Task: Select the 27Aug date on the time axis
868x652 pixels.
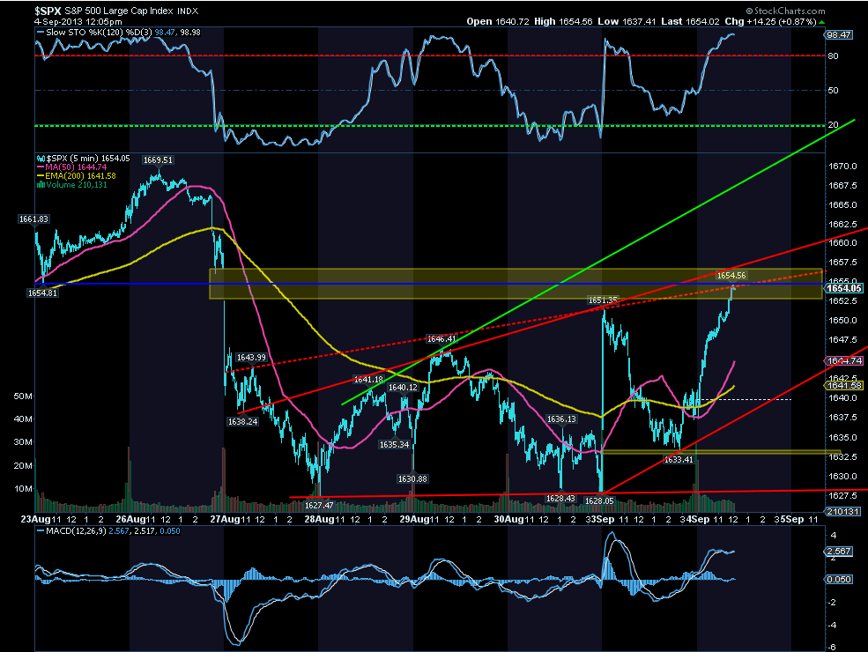Action: point(225,519)
